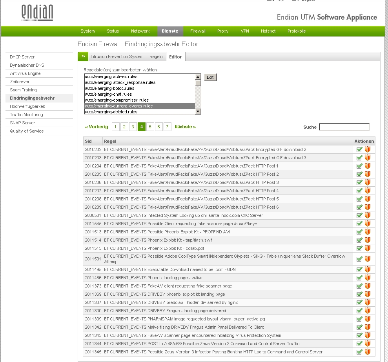
Task: Switch to the Regeln tab
Action: pos(156,56)
